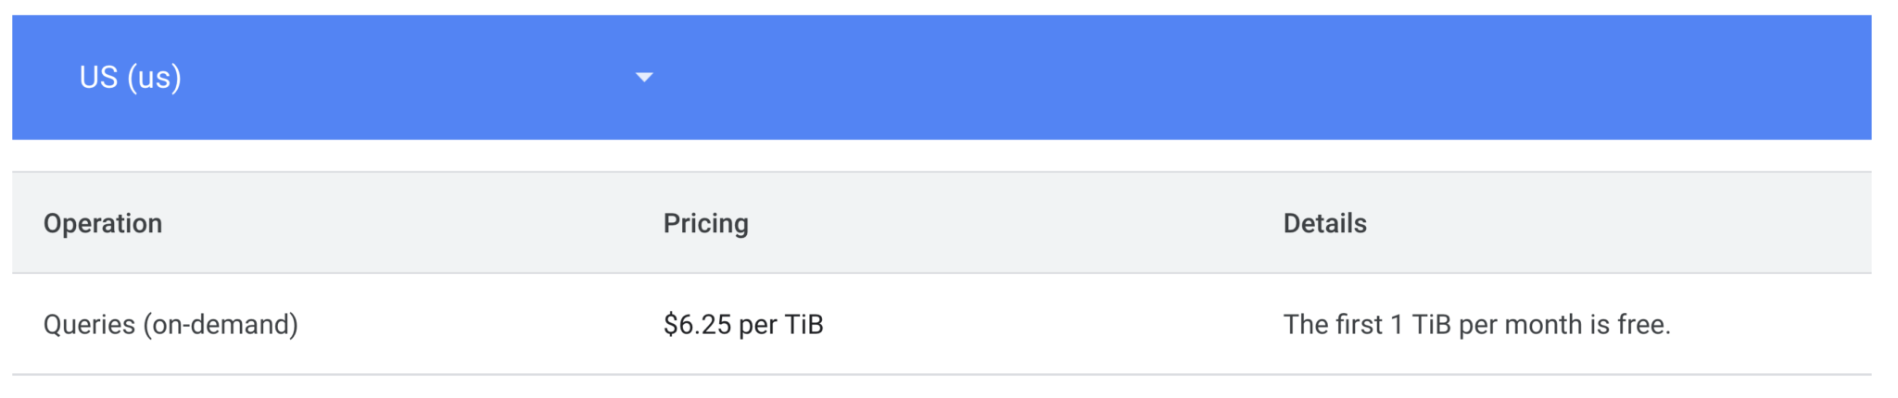
Task: Click the word "free" in Details column
Action: (1642, 325)
